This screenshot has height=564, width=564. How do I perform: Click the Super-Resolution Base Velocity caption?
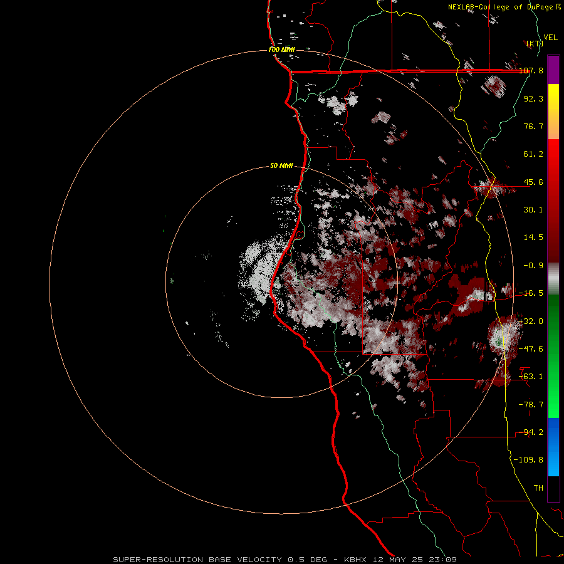point(285,560)
